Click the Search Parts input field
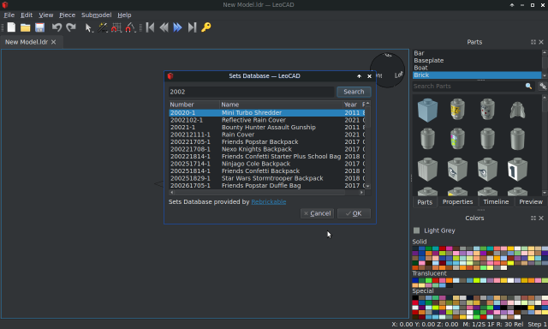 (468, 86)
